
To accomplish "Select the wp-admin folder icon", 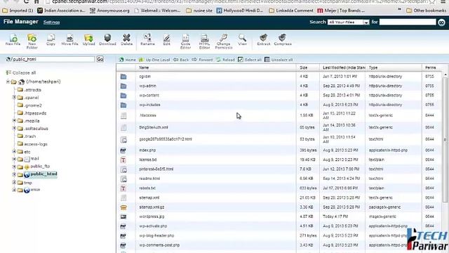I will point(123,86).
